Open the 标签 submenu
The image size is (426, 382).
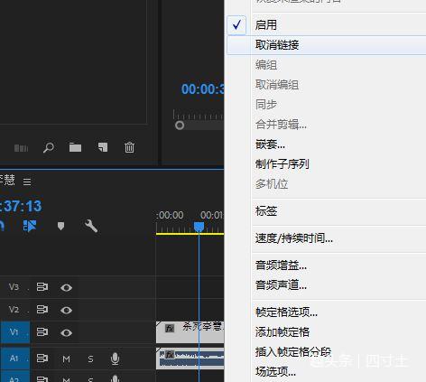click(327, 211)
